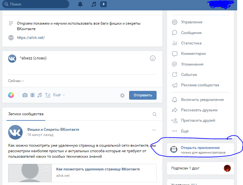Open the https://allvk.net/ link
The height and width of the screenshot is (185, 243).
(31, 38)
